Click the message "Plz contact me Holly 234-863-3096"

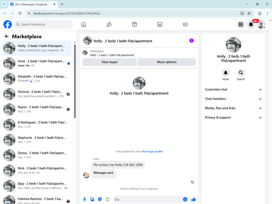tap(118, 165)
